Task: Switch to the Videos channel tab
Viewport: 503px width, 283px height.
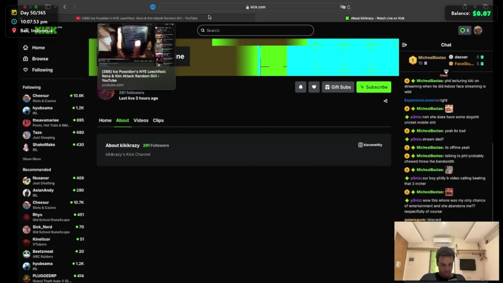Action: (141, 120)
